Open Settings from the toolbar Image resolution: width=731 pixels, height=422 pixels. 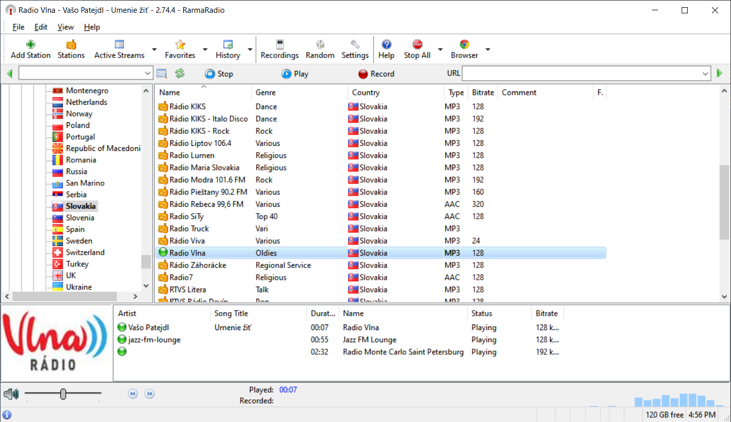click(355, 45)
